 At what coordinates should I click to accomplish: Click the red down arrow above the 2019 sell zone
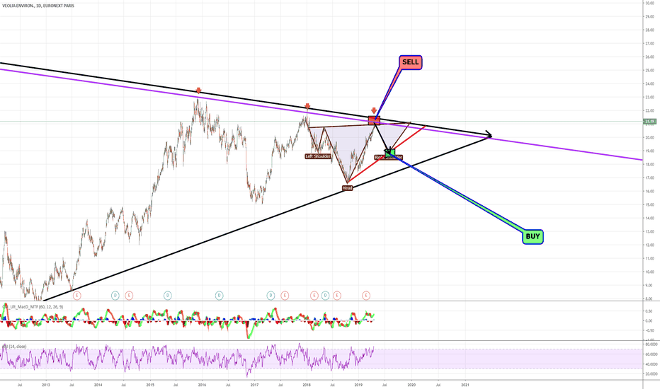click(374, 110)
